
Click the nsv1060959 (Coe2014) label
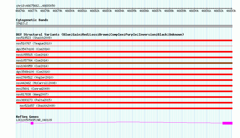point(32,66)
